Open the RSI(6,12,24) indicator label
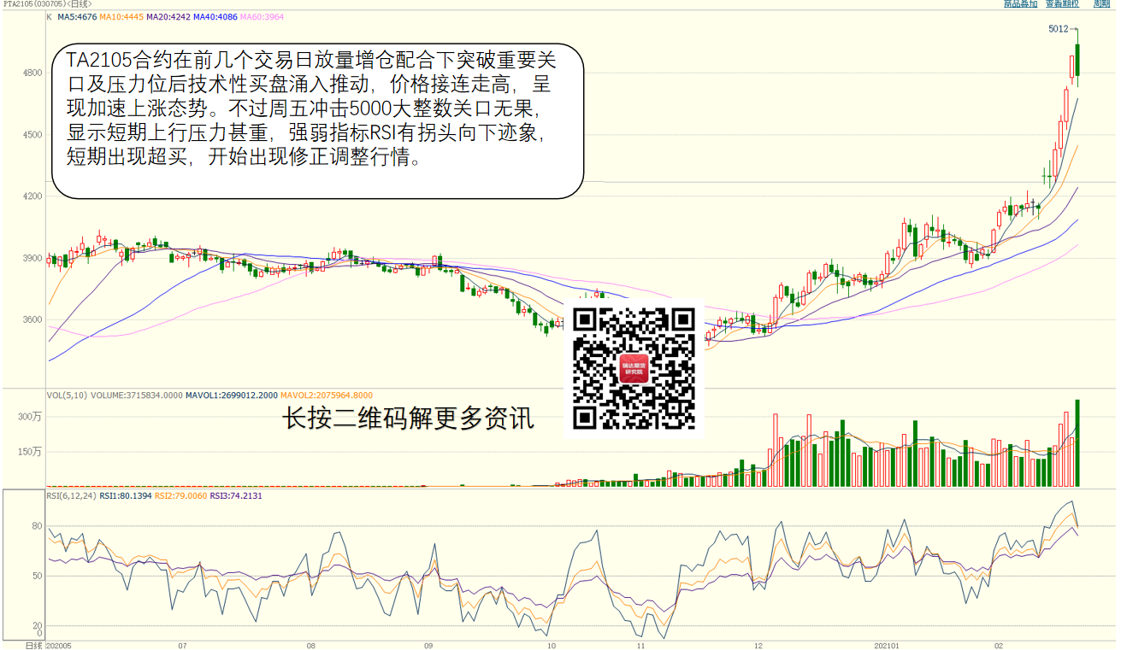This screenshot has height=650, width=1121. [71, 495]
